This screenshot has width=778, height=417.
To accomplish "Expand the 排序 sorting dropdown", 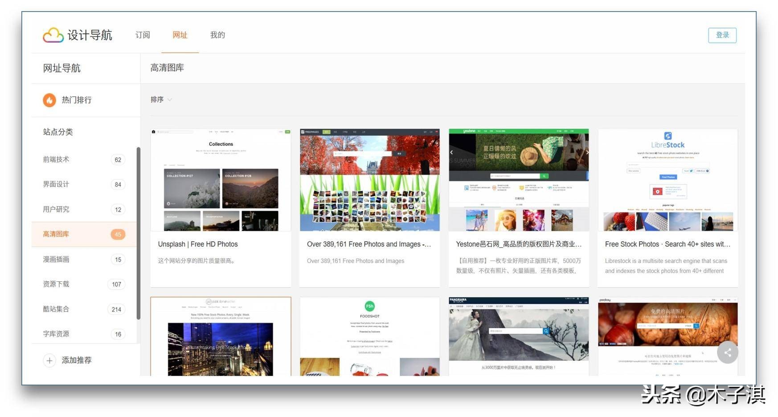I will [160, 99].
